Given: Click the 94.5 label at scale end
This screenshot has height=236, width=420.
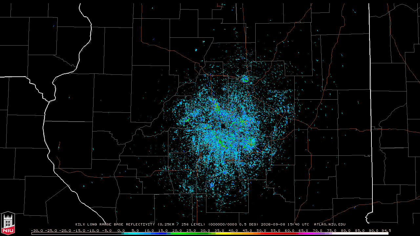Looking at the screenshot, I should tap(386, 230).
